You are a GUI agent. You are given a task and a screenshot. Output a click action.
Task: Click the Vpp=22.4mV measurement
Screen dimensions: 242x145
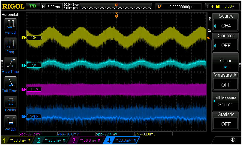pos(115,134)
